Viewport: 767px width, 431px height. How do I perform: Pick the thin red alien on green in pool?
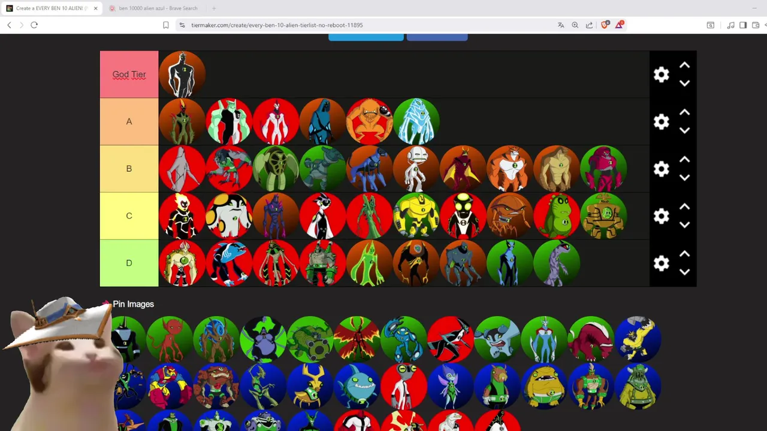[x=170, y=339]
